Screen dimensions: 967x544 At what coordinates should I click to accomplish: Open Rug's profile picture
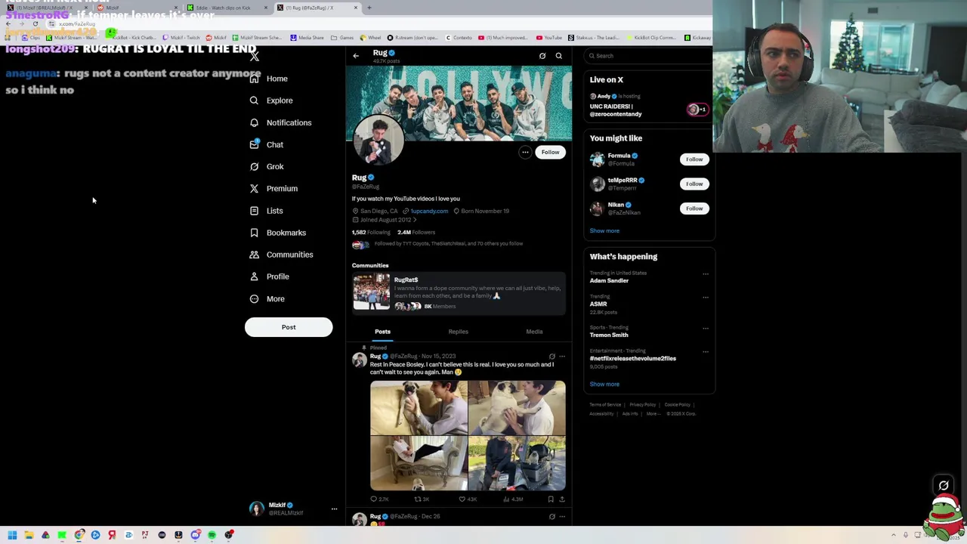378,141
